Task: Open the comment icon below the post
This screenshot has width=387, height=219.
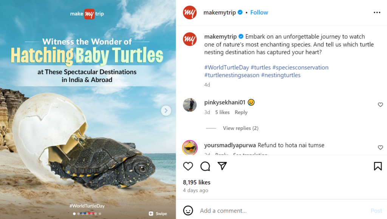Action: click(205, 166)
